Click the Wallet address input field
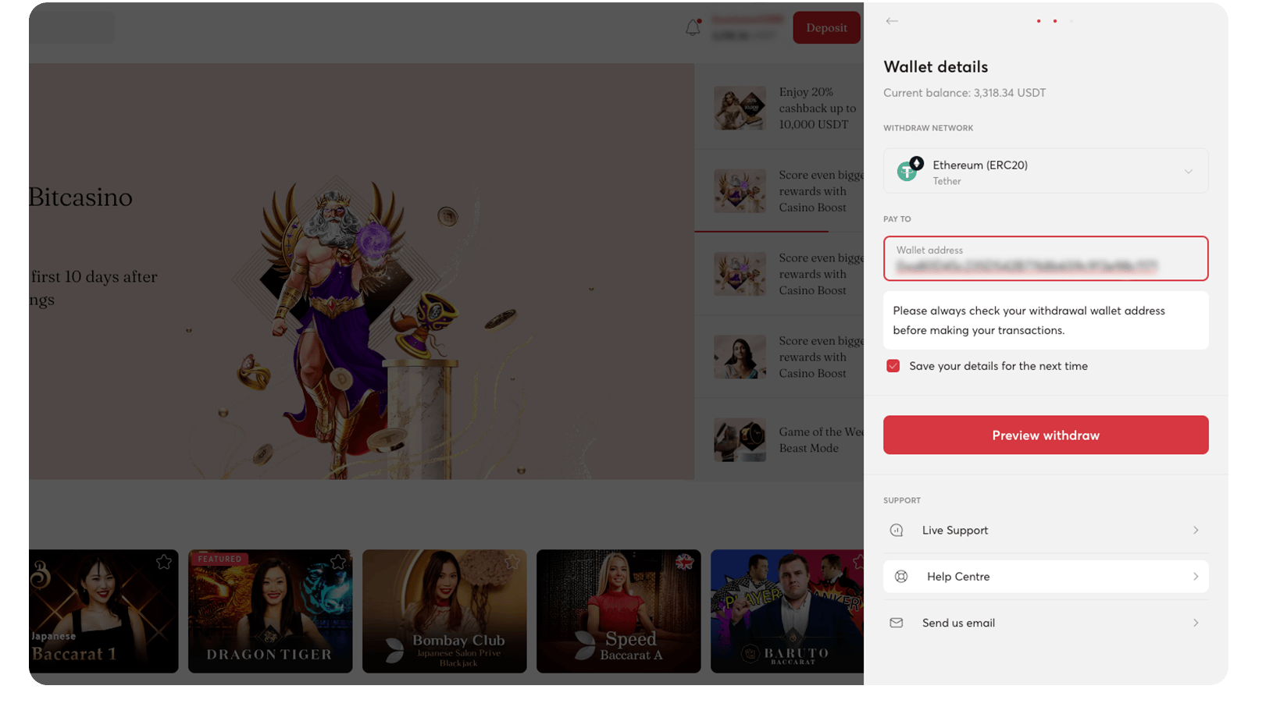The height and width of the screenshot is (707, 1280). [1045, 260]
